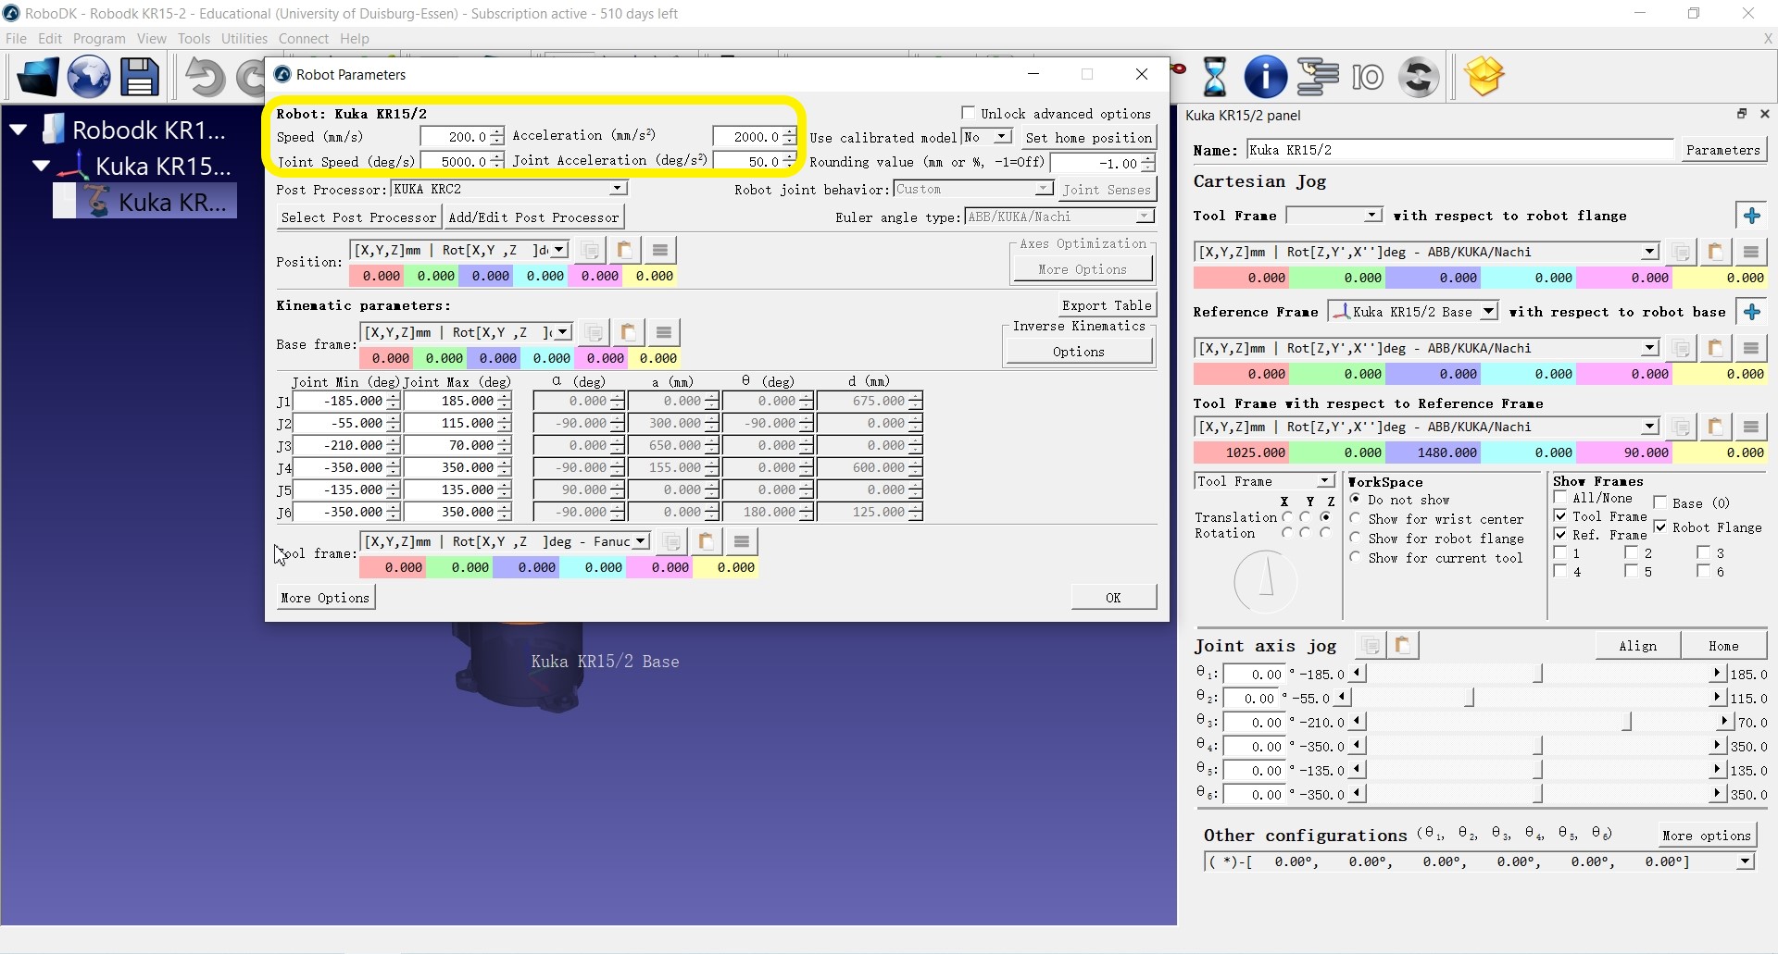Click the Set home position button
The height and width of the screenshot is (954, 1778).
[1088, 138]
